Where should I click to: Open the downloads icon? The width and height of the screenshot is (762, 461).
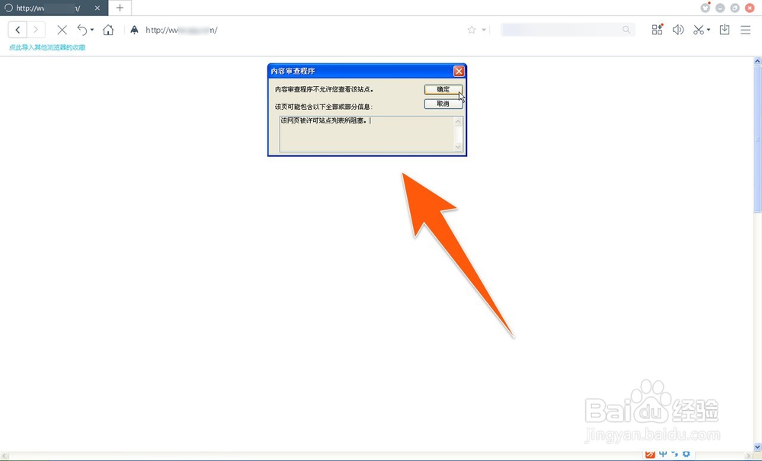tap(725, 30)
